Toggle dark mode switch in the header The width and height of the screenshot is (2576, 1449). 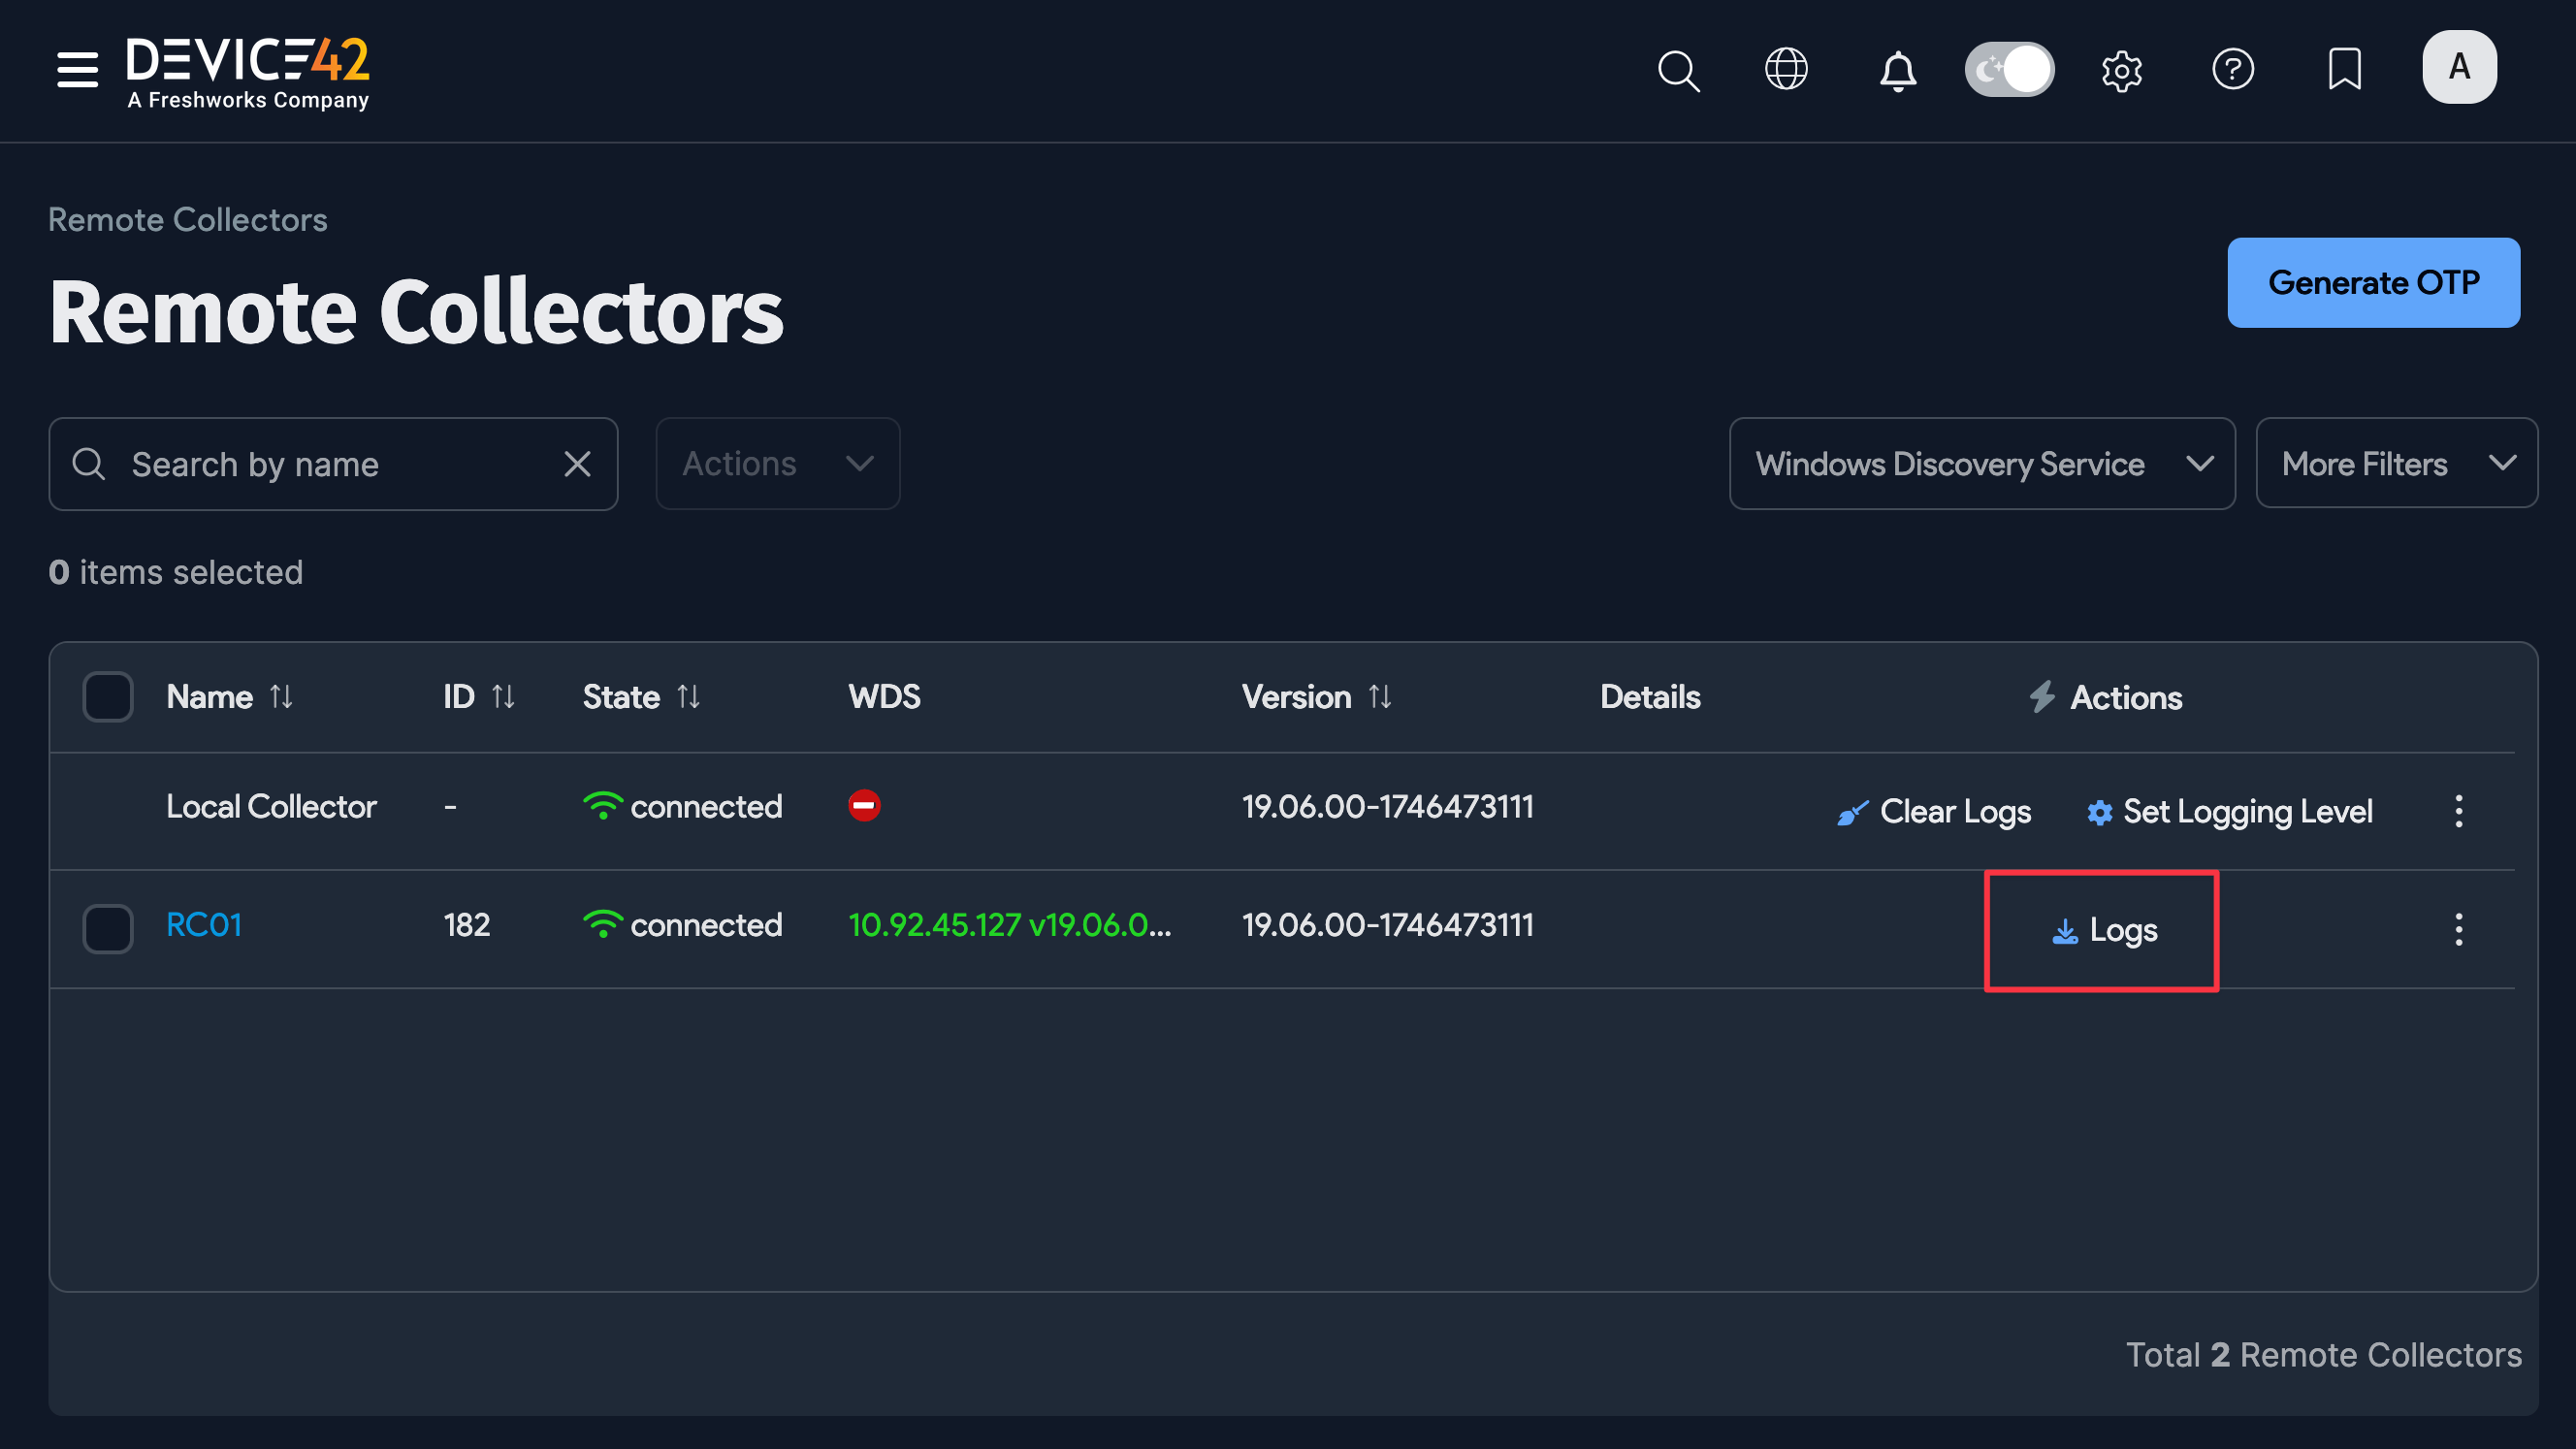tap(2010, 69)
